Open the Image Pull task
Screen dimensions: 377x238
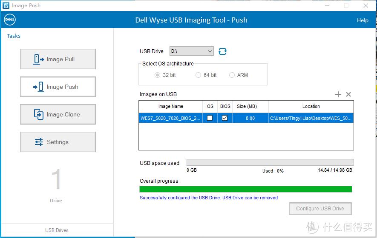coord(58,59)
